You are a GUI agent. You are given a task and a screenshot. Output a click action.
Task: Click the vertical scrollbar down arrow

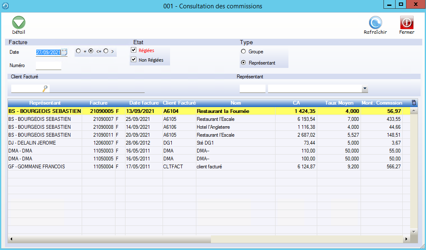click(413, 231)
